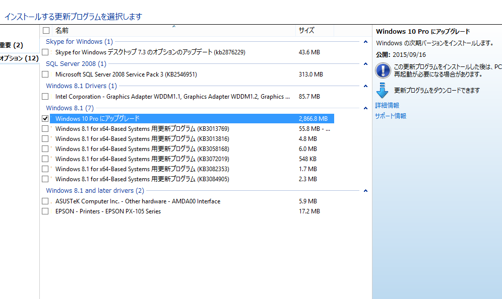Image resolution: width=502 pixels, height=299 pixels.
Task: Click the Skype for Windows (1) group header
Action: click(80, 42)
